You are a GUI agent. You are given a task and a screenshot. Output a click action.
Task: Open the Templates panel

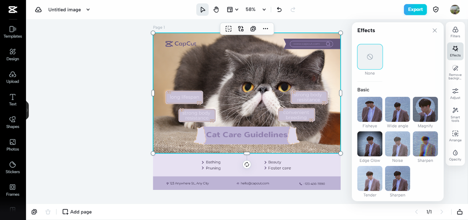13,32
